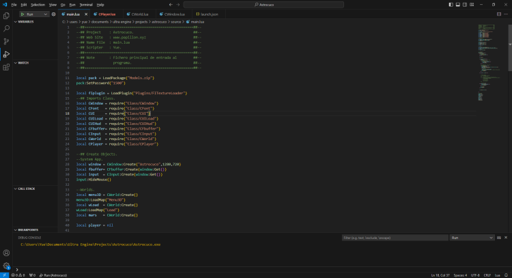
Task: Open the Terminal menu
Action: (x=85, y=4)
